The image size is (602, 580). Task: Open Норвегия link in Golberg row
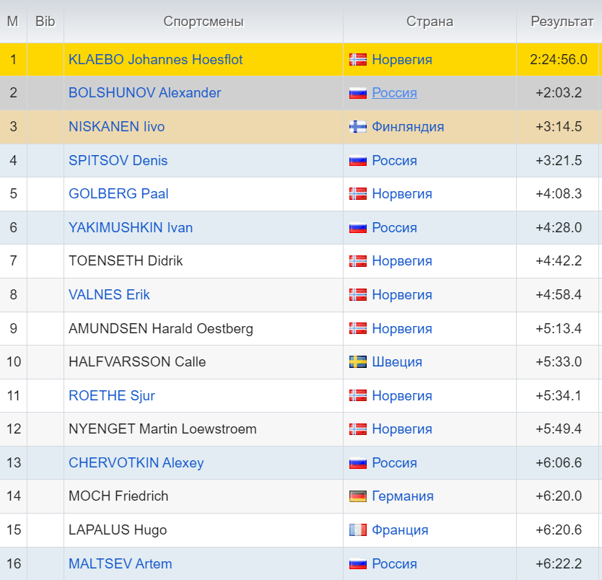402,194
